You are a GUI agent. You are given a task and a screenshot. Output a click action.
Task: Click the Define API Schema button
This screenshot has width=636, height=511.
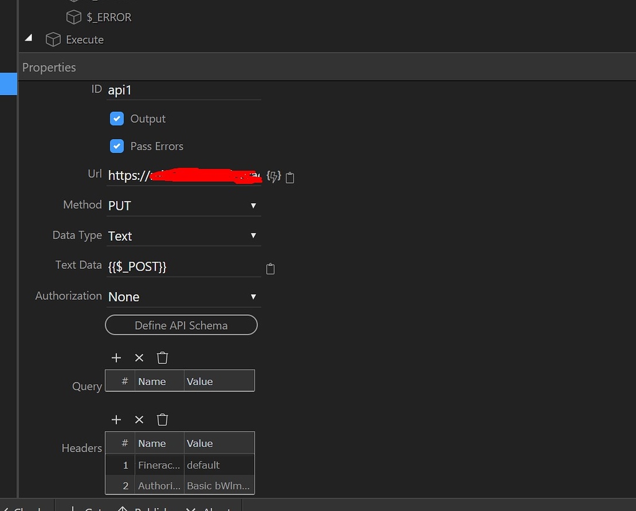click(181, 325)
